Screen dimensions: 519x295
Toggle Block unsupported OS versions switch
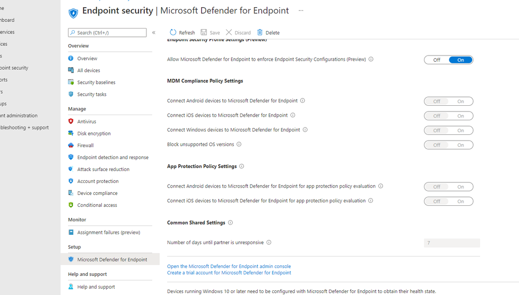point(448,145)
